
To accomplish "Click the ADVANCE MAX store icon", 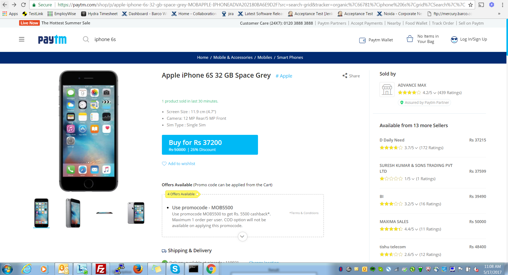I will [x=387, y=90].
